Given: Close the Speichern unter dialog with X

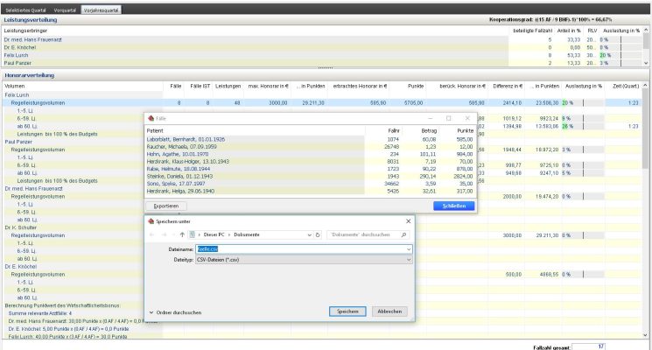Looking at the screenshot, I should click(x=408, y=221).
